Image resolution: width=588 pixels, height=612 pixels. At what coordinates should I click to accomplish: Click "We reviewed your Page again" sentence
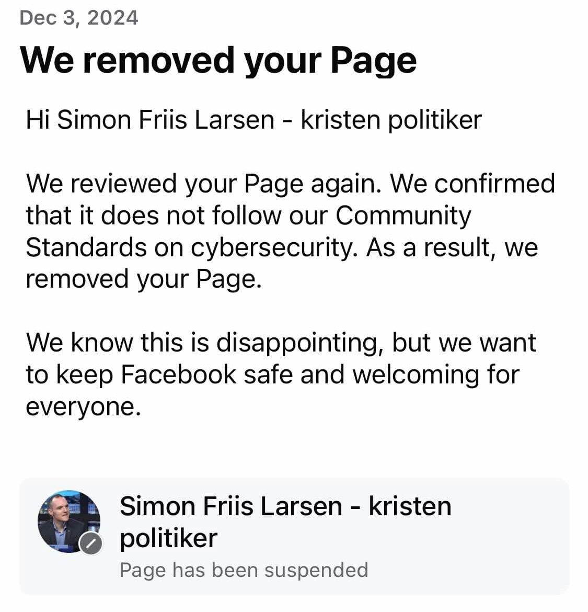[204, 184]
